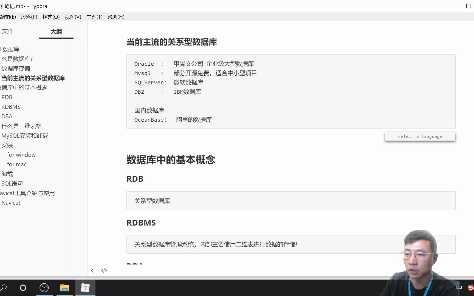Click the 关系型数据库管理系统 description block
Viewport: 474px width, 296px height.
pos(291,244)
